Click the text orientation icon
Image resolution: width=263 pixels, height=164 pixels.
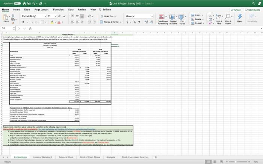[x=89, y=16]
